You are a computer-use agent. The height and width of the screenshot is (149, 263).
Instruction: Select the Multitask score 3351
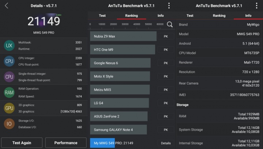[x=79, y=43]
